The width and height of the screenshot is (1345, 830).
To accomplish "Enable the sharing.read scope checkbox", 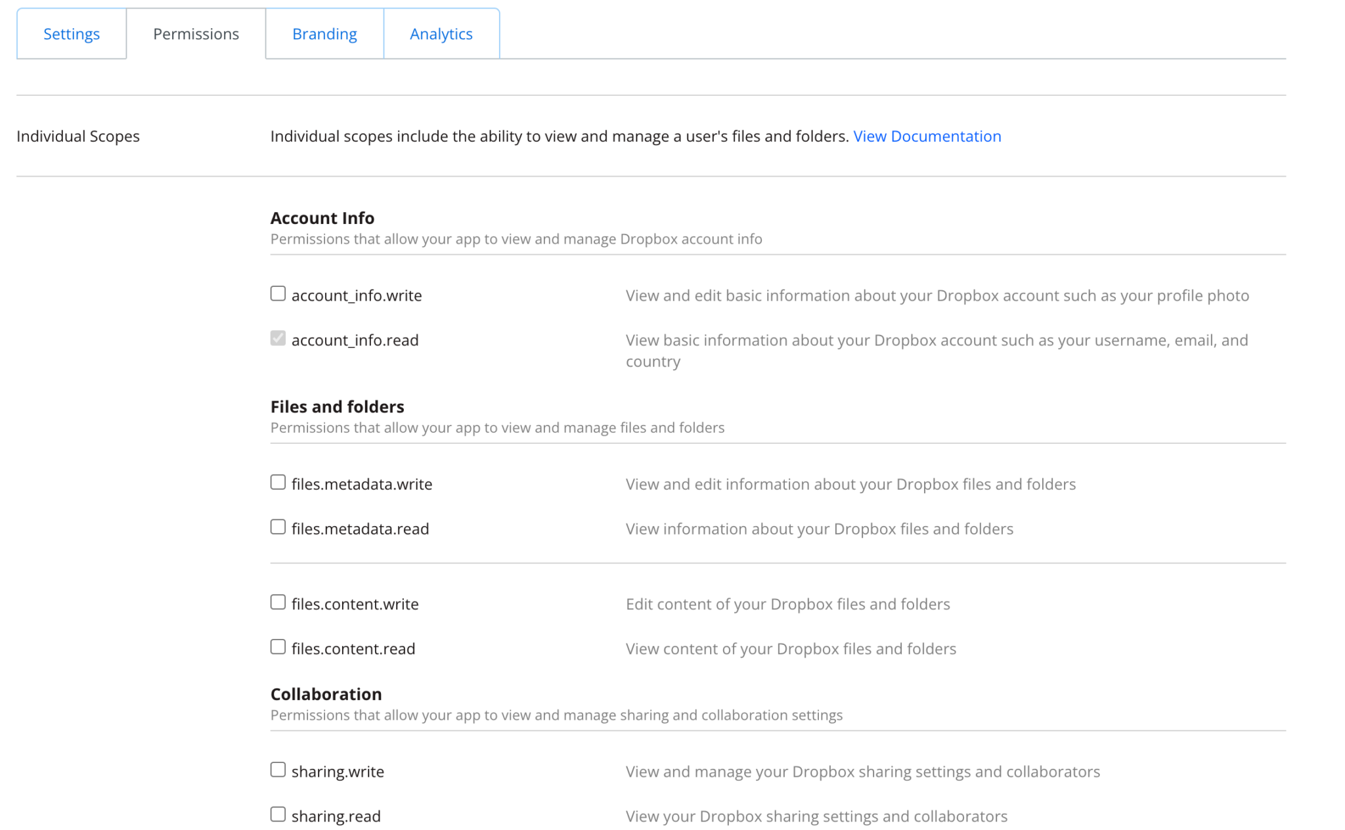I will [x=277, y=814].
